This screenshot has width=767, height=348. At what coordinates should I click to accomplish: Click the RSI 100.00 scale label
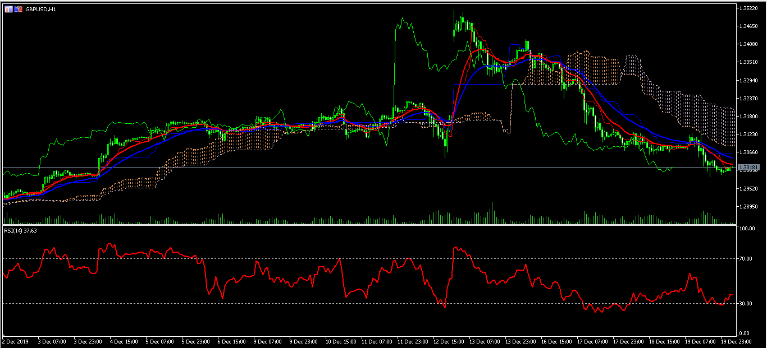(x=747, y=229)
